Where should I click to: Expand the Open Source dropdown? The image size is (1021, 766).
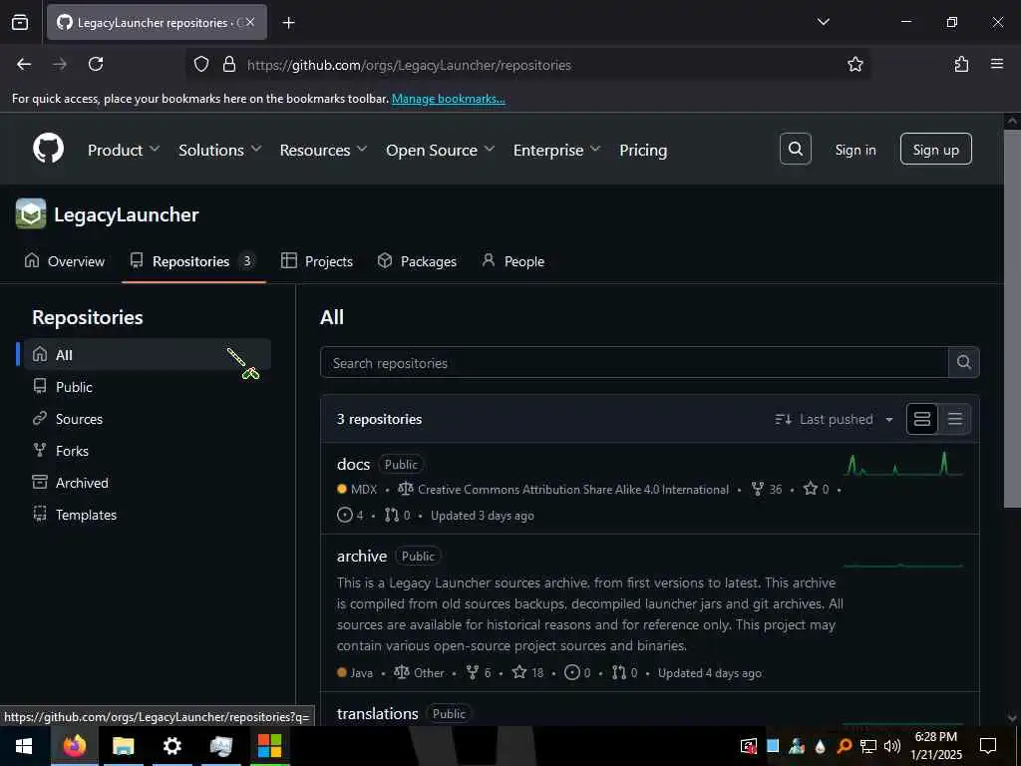pos(440,150)
